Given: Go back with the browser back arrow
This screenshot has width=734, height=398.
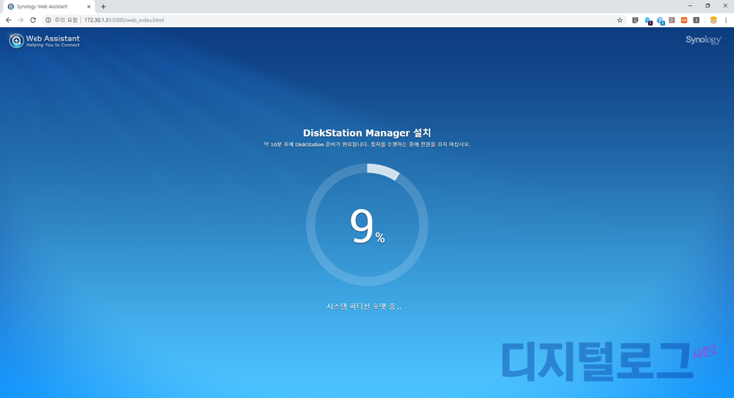Looking at the screenshot, I should 8,20.
